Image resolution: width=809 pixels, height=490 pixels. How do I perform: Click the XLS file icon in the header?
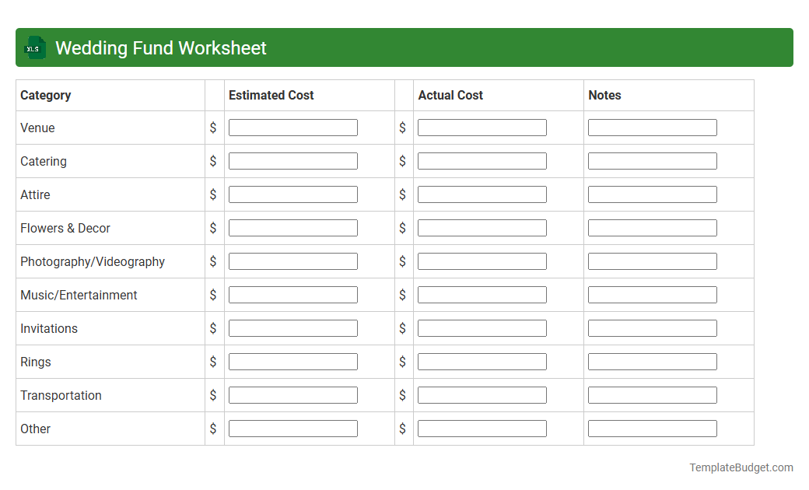(x=34, y=47)
